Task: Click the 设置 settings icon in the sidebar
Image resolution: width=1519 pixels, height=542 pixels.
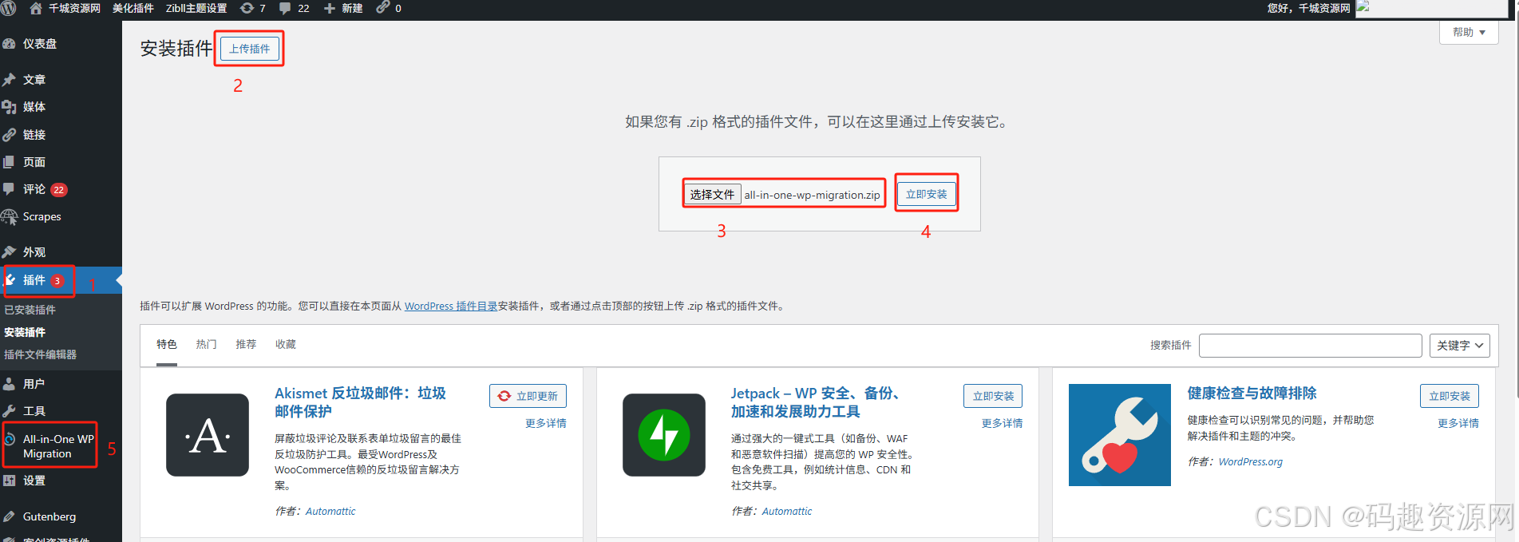Action: click(x=10, y=481)
